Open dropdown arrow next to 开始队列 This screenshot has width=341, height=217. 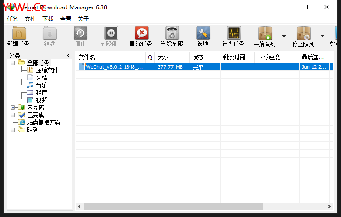click(x=284, y=36)
